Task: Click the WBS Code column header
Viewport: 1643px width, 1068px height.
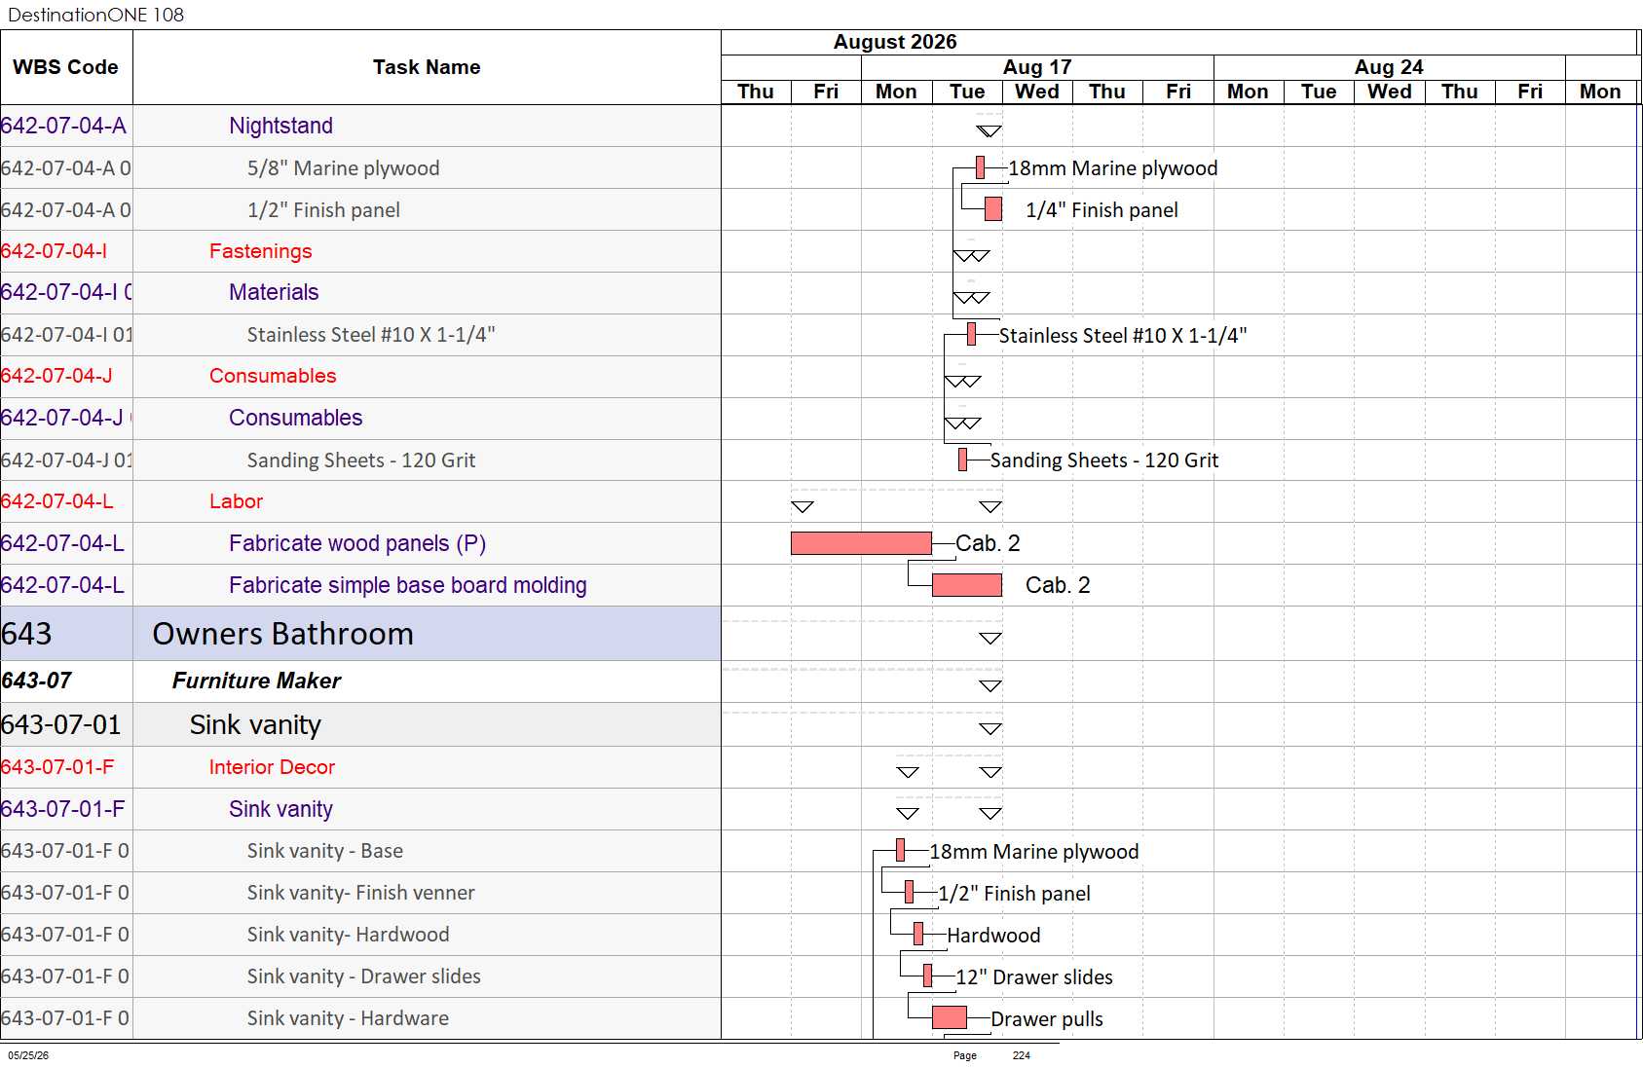Action: (x=66, y=67)
